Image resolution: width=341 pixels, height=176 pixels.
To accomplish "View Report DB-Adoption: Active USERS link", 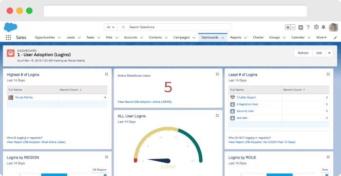I will [x=145, y=102].
